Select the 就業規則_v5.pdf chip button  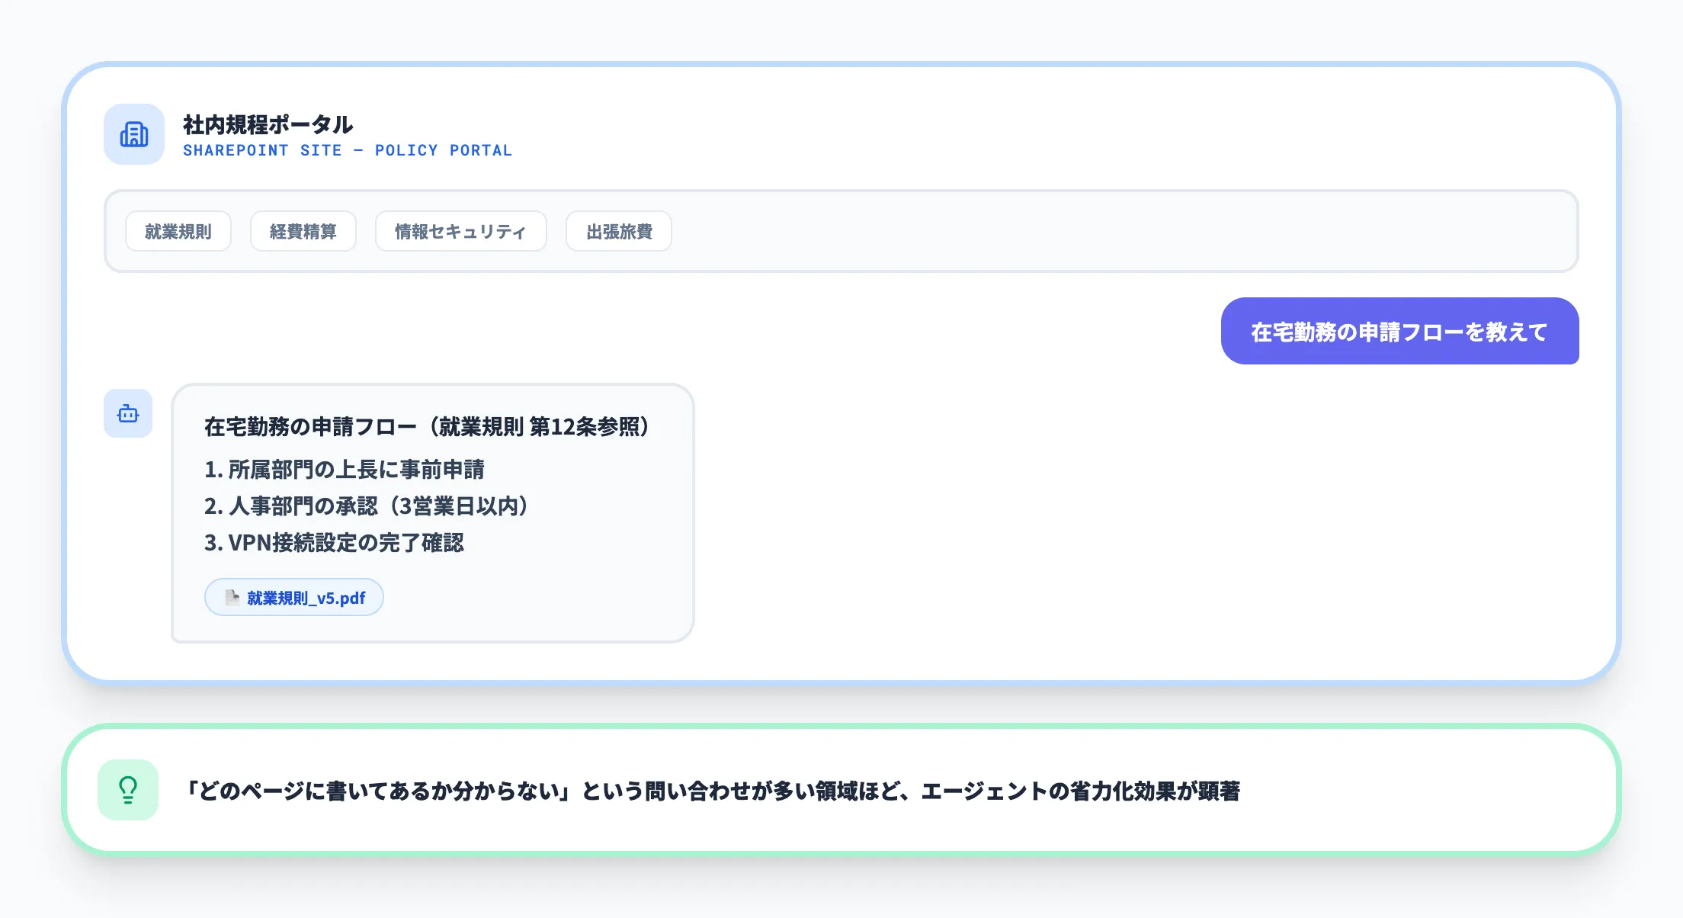[x=293, y=597]
